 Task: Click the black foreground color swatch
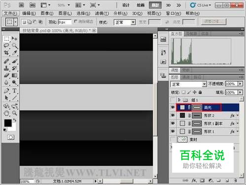coord(8,123)
